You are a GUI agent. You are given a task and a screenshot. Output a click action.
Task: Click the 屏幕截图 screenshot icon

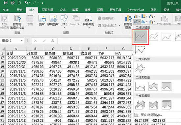(89, 18)
